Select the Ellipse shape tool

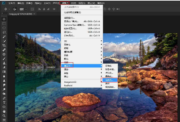tap(4, 107)
